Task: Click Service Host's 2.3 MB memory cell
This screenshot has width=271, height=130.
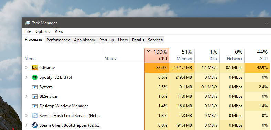Action: point(182,116)
